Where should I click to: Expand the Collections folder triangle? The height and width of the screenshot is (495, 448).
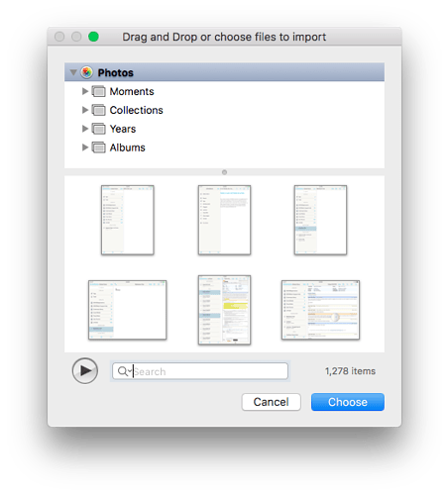(x=85, y=110)
